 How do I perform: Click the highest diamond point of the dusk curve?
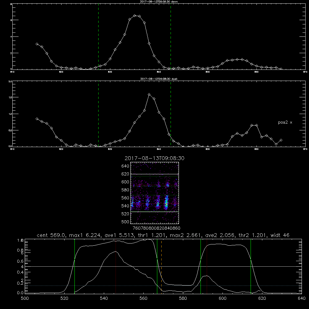(149, 94)
